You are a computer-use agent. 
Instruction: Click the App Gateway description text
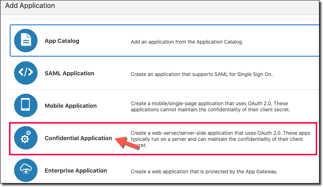click(x=204, y=172)
